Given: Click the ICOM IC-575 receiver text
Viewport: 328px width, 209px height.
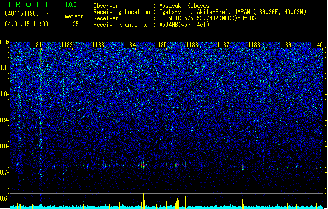Looking at the screenshot, I should click(x=209, y=18).
